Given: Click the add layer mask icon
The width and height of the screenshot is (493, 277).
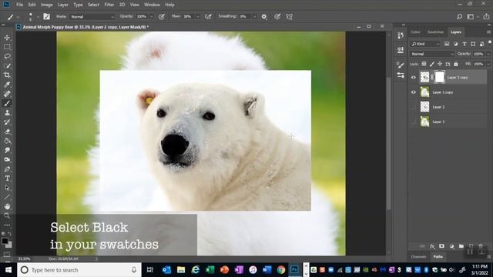Looking at the screenshot, I should (x=441, y=246).
